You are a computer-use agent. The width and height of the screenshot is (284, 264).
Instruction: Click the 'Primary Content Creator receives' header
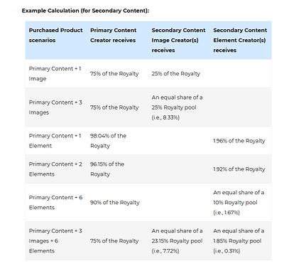(113, 35)
